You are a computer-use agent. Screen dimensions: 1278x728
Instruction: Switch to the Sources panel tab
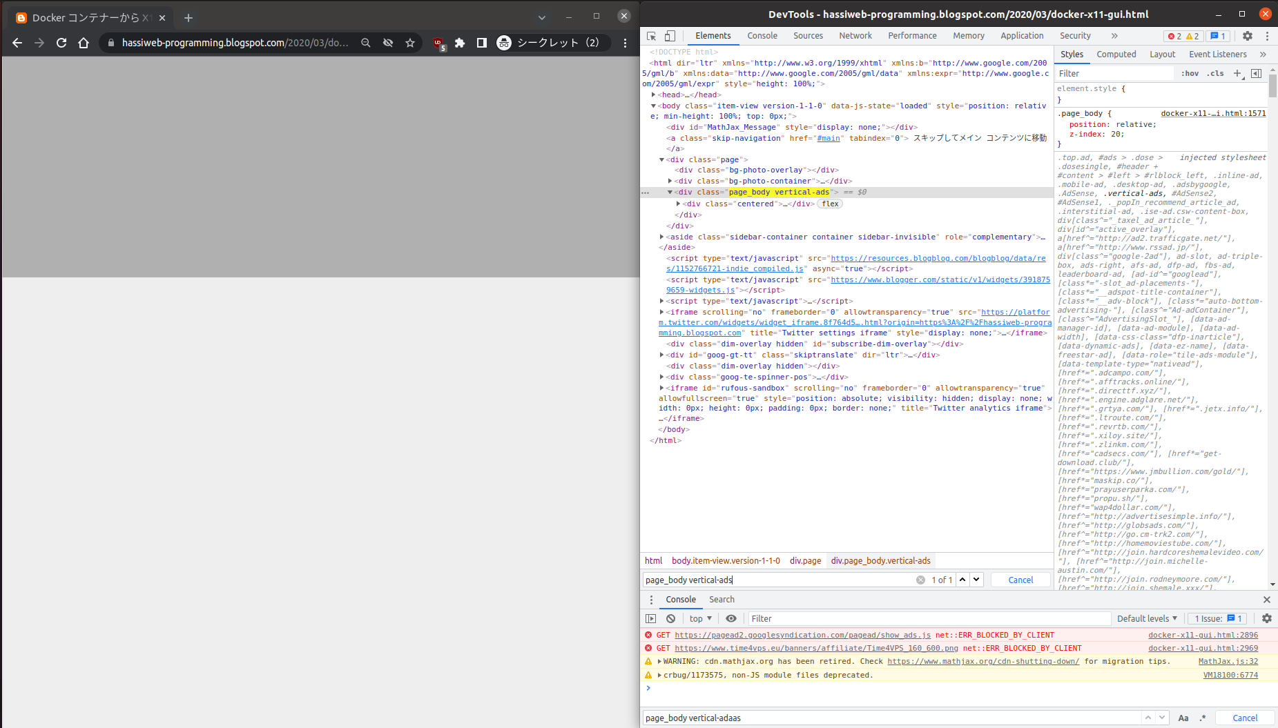(808, 36)
